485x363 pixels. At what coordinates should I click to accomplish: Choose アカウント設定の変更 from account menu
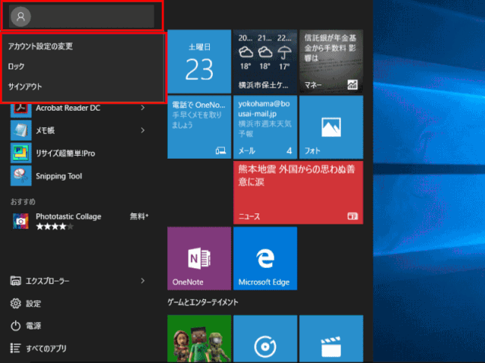(40, 46)
